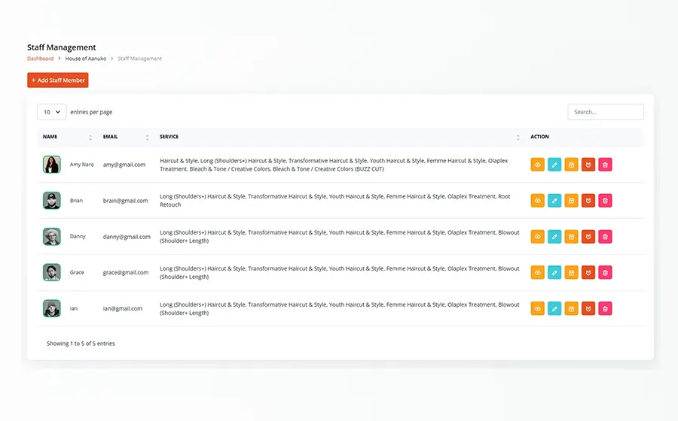
Task: Click the ACTION column header
Action: (x=539, y=137)
